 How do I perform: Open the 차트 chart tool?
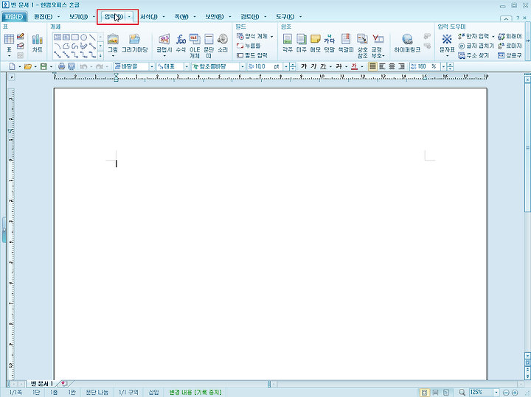pyautogui.click(x=38, y=43)
